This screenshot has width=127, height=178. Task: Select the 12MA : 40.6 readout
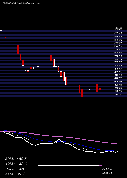(x=16, y=164)
